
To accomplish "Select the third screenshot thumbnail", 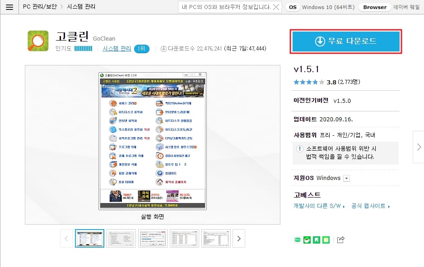I will click(x=153, y=239).
